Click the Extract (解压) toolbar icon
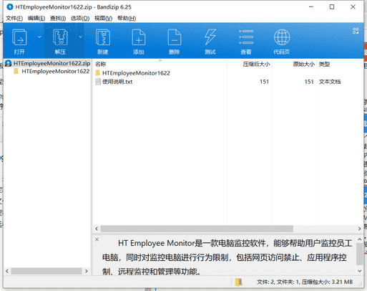The height and width of the screenshot is (291, 367). pyautogui.click(x=60, y=37)
